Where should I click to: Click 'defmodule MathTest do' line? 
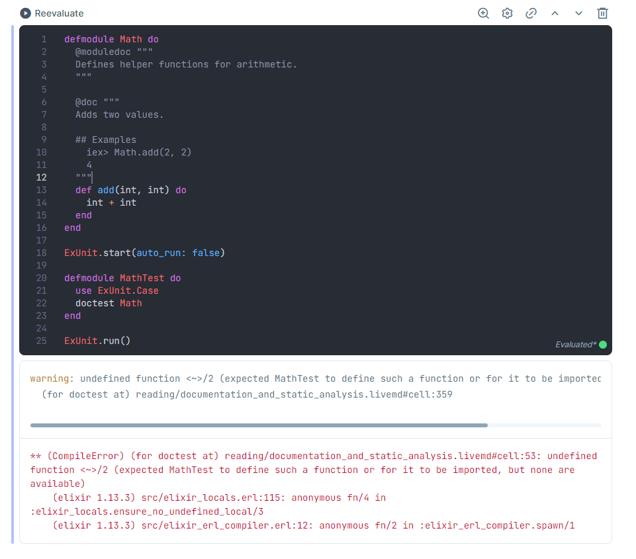click(122, 278)
